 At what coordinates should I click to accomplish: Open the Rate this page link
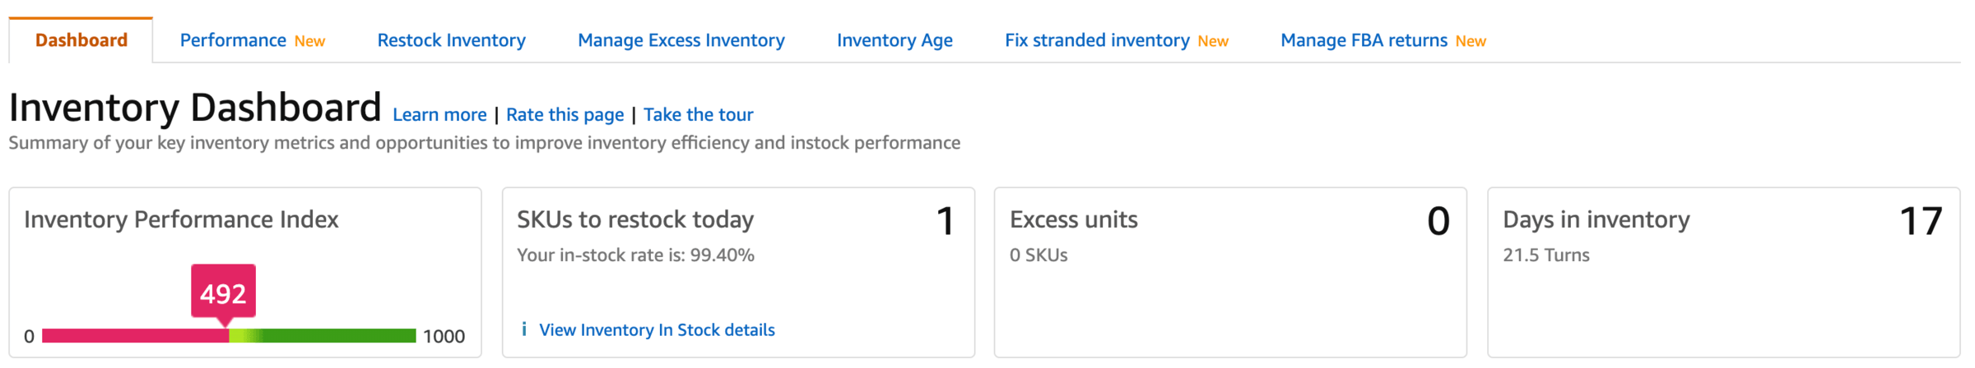[x=565, y=115]
